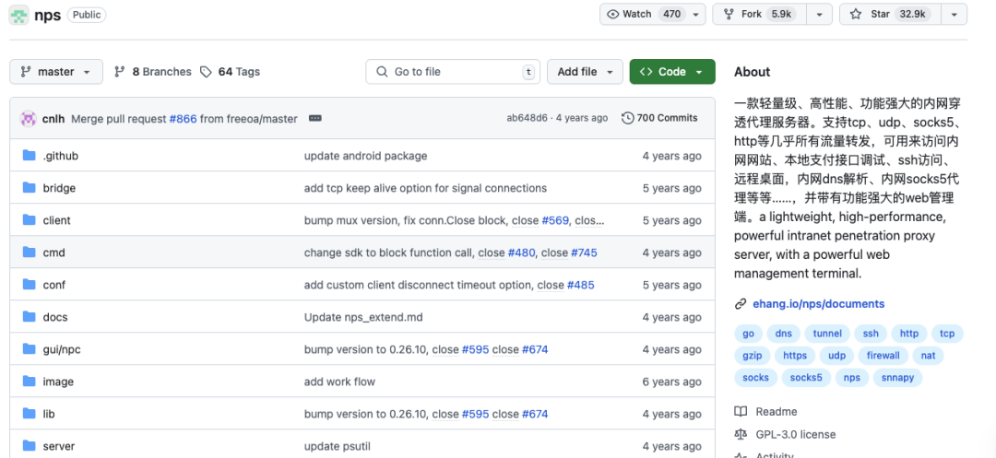This screenshot has width=996, height=458.
Task: Open the conf directory name
Action: [x=54, y=286]
